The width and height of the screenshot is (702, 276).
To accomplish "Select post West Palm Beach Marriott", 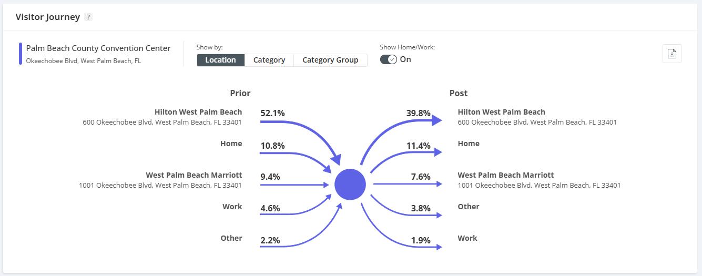I will 505,175.
